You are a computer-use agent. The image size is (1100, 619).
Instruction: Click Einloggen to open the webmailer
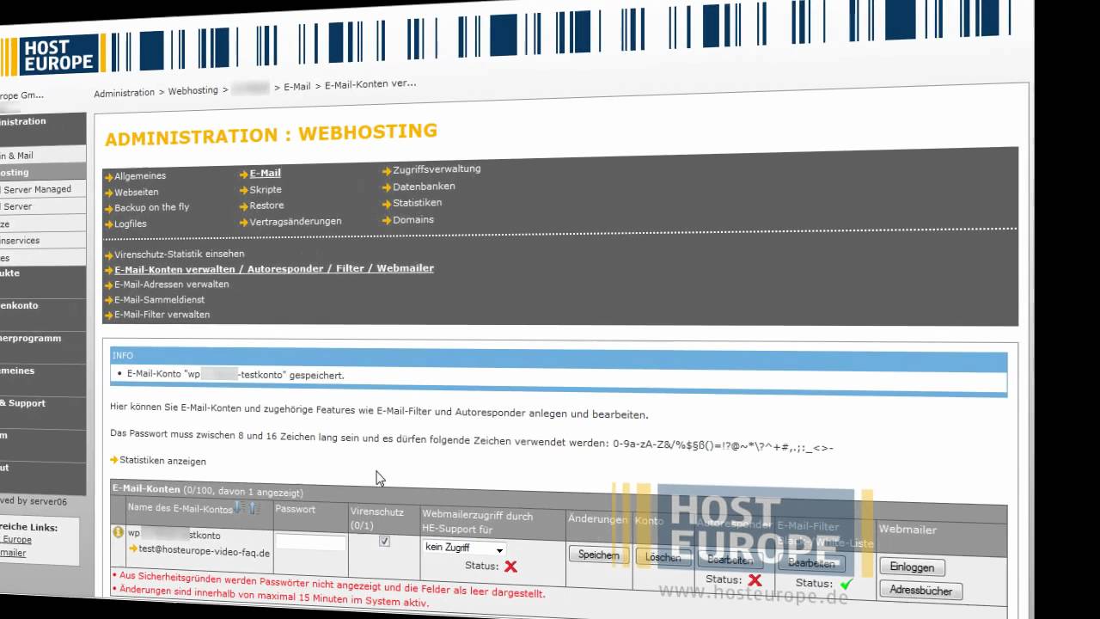tap(911, 567)
